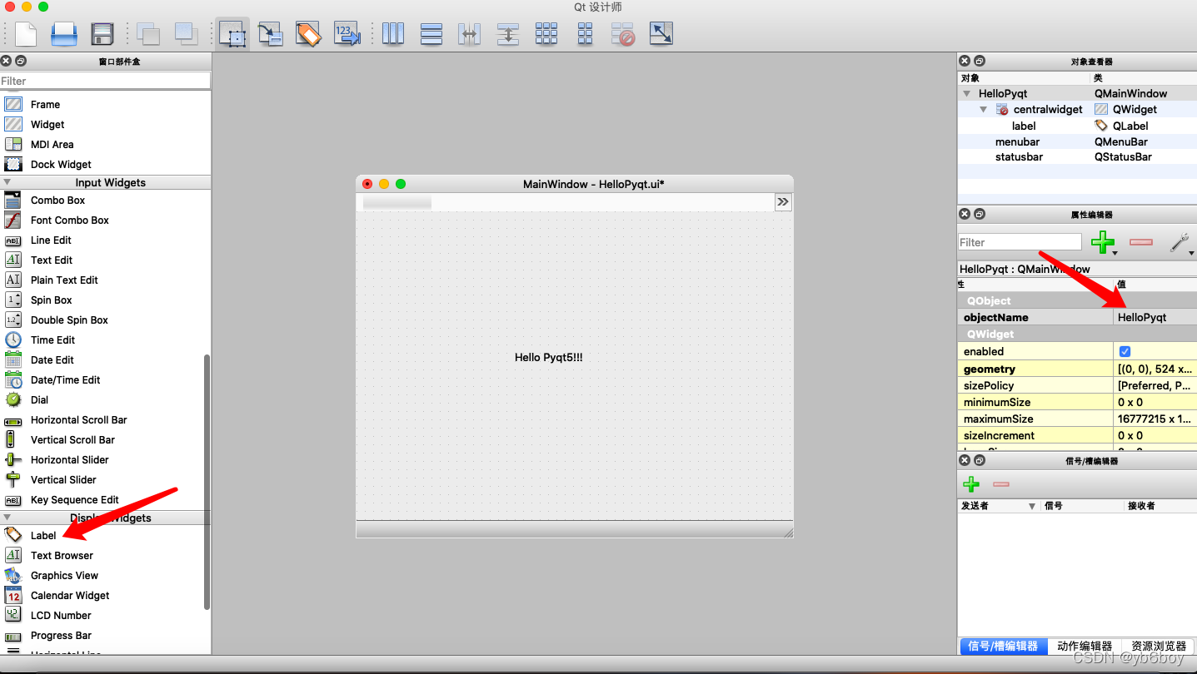The image size is (1197, 674).
Task: Select label row in Object Inspector
Action: (1077, 126)
